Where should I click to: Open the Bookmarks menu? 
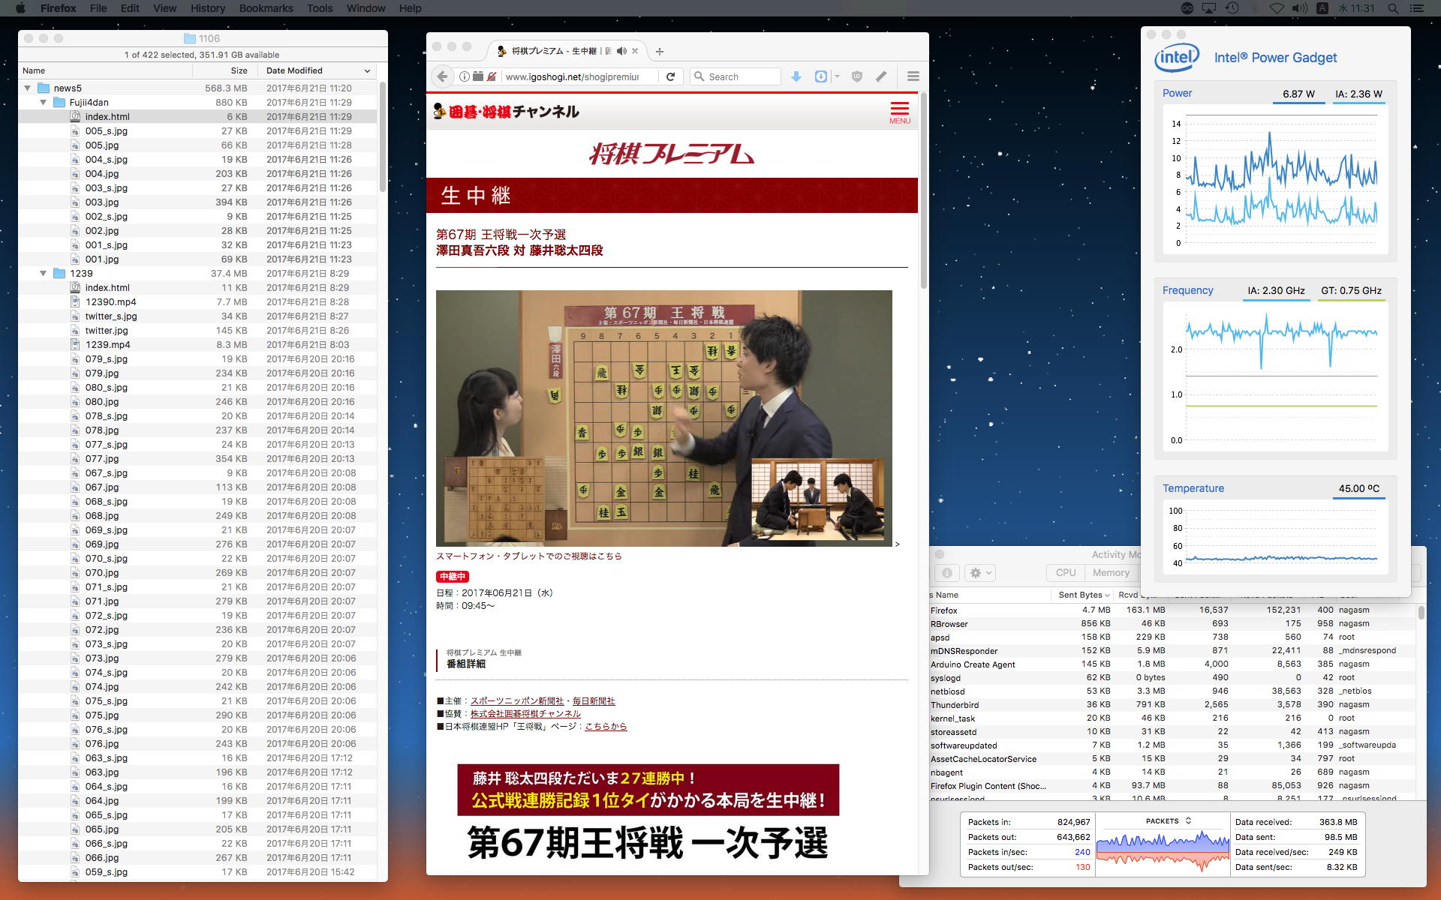[x=266, y=8]
